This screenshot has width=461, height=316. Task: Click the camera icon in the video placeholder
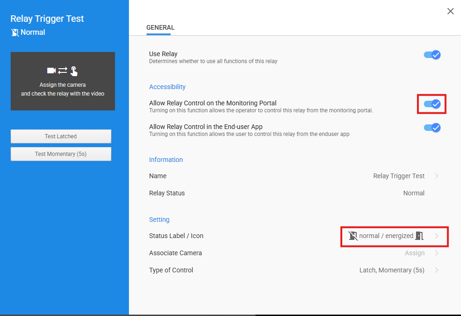(x=51, y=71)
